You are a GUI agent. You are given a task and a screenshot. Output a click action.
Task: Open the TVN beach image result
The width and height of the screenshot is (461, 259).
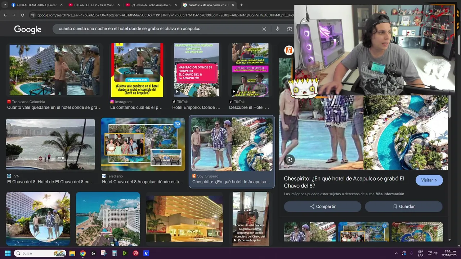[x=50, y=145]
